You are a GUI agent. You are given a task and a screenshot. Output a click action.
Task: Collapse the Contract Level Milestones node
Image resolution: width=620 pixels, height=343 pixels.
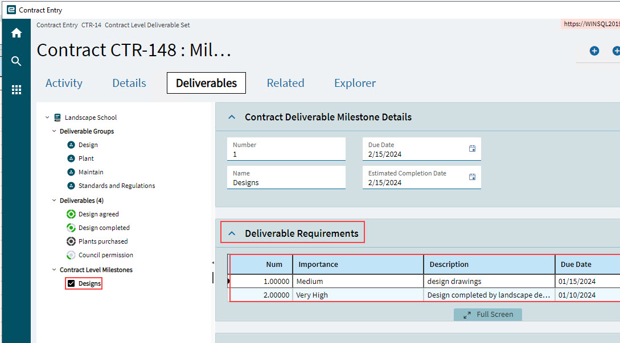point(54,270)
